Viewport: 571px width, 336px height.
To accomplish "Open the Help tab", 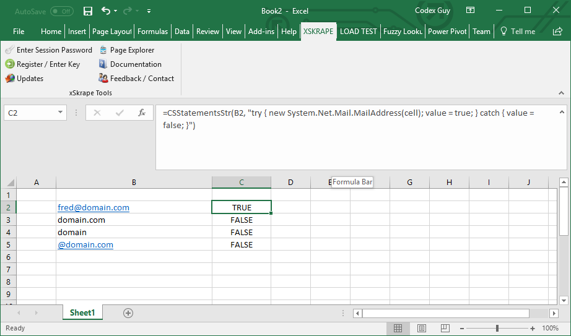I will click(x=289, y=32).
